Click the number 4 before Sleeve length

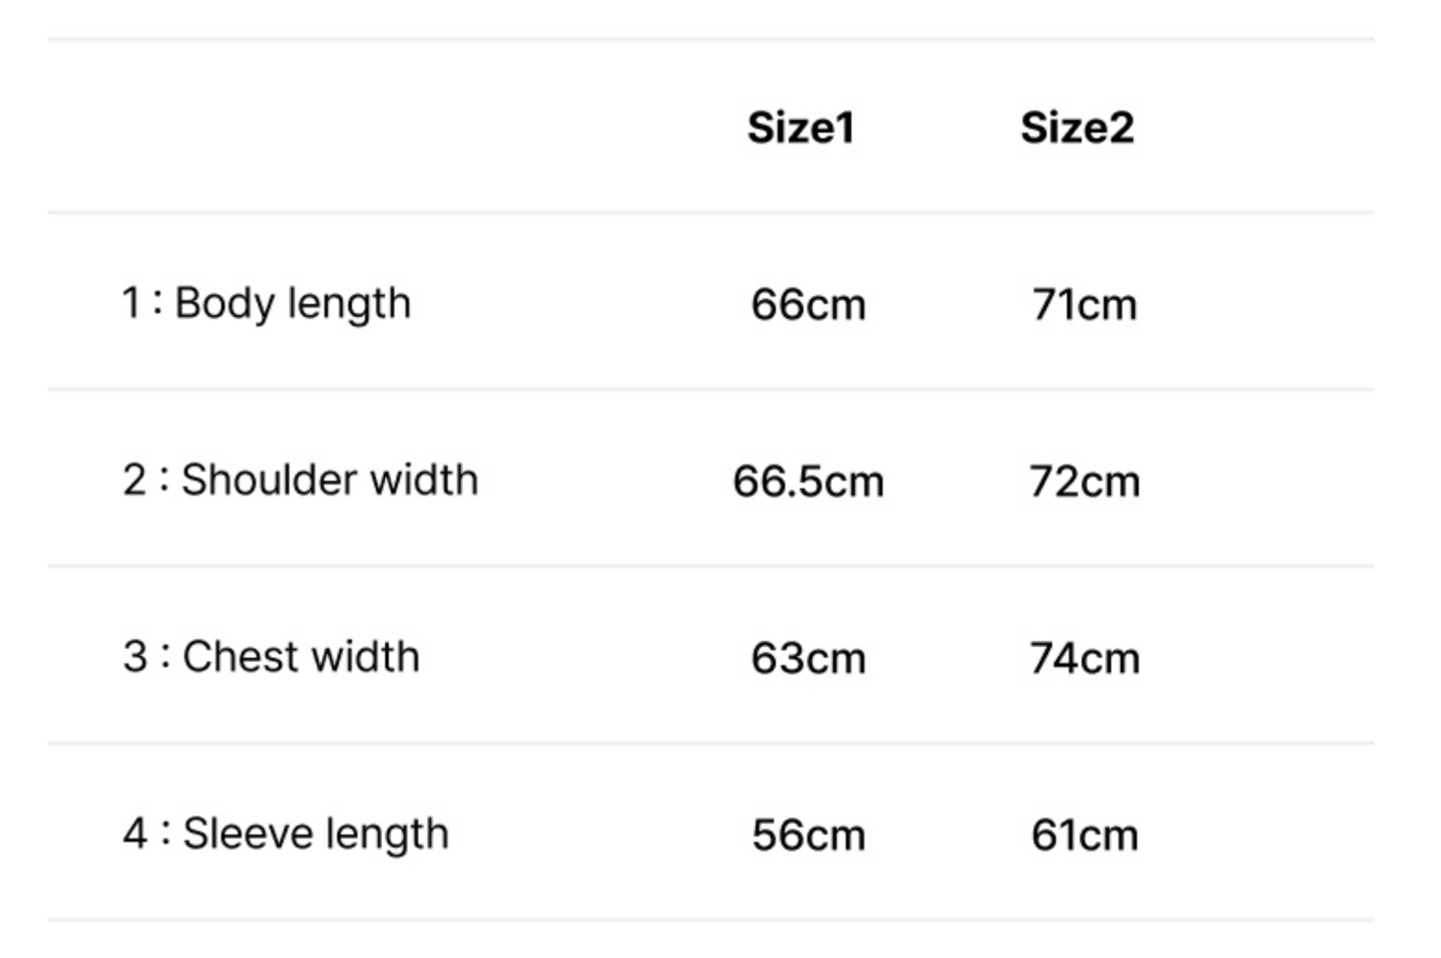tap(135, 833)
